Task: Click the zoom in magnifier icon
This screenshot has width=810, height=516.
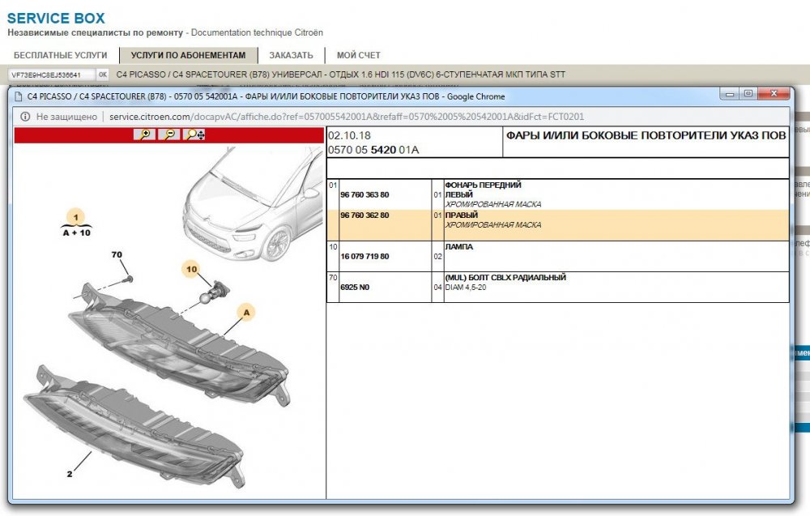Action: [144, 135]
